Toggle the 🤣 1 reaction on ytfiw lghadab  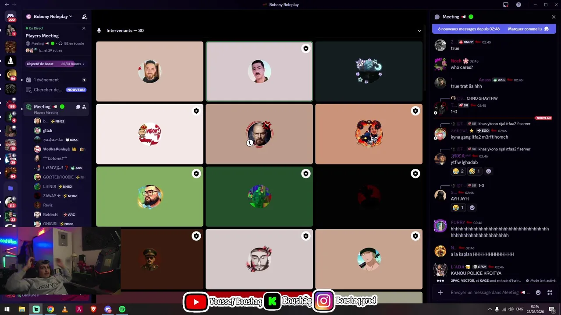pyautogui.click(x=474, y=171)
